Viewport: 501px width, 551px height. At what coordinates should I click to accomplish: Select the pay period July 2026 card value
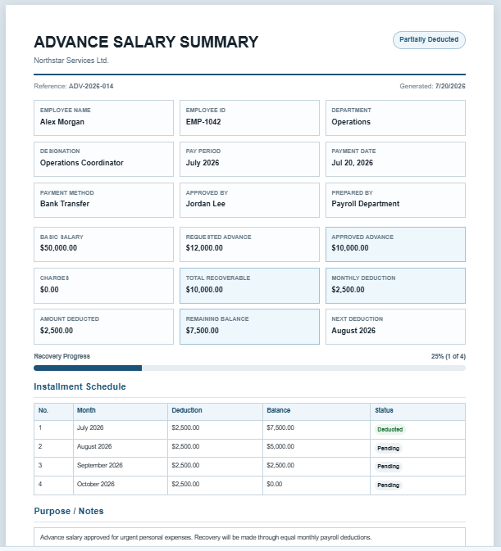click(x=203, y=163)
